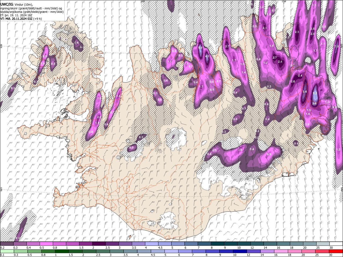Click the 'UWC/IG' title text
The height and width of the screenshot is (257, 343).
pos(6,5)
